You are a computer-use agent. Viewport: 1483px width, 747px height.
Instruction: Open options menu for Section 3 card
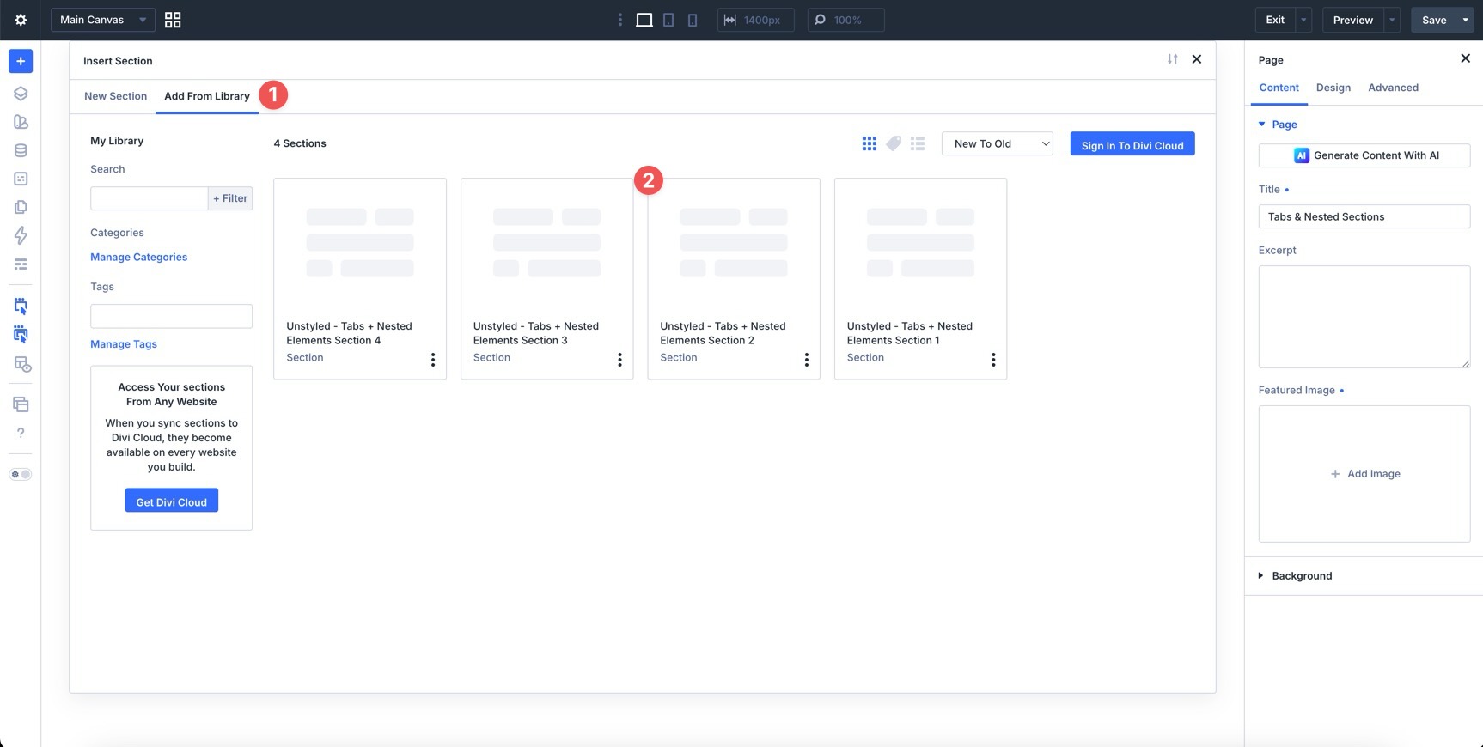tap(619, 360)
